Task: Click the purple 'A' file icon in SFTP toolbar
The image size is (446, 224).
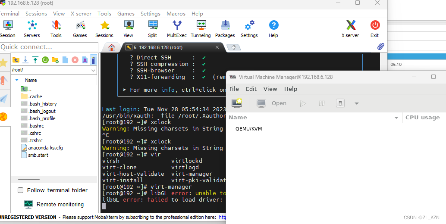Action: (85, 60)
